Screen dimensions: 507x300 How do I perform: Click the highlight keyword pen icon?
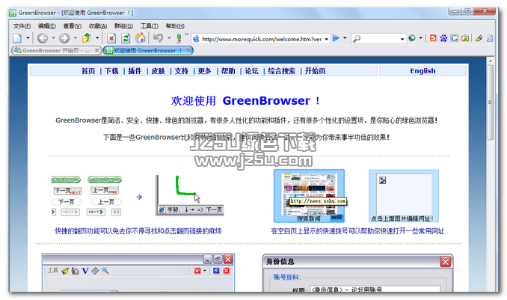pyautogui.click(x=479, y=38)
